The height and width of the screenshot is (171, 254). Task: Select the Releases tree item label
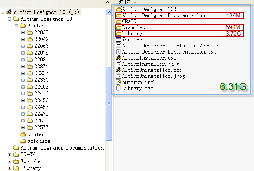[x=39, y=141]
